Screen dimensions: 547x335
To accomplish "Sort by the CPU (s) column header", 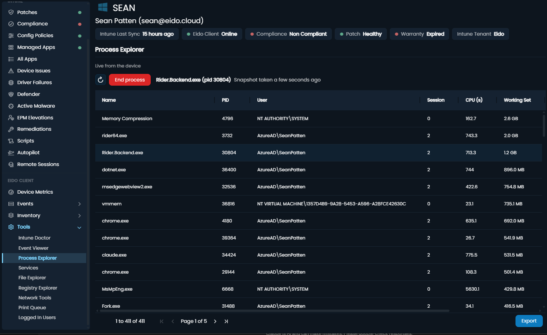I will [474, 100].
